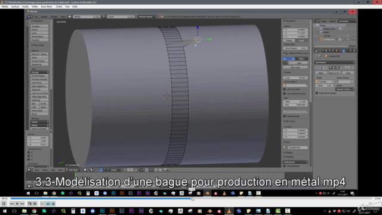382x215 pixels.
Task: Click the Clip Start value field
Action: [x=295, y=102]
